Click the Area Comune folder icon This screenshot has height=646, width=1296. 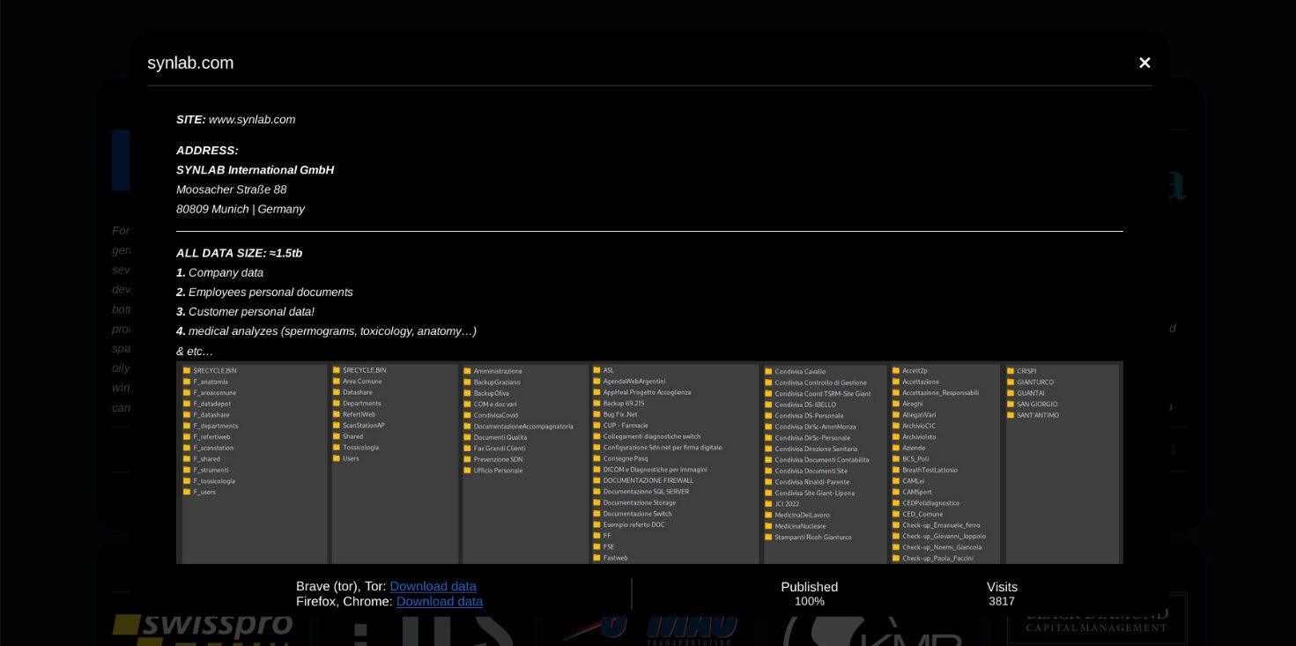pos(337,381)
